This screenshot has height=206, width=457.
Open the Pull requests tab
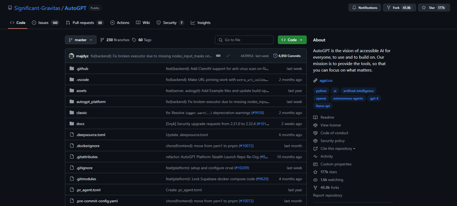[84, 23]
